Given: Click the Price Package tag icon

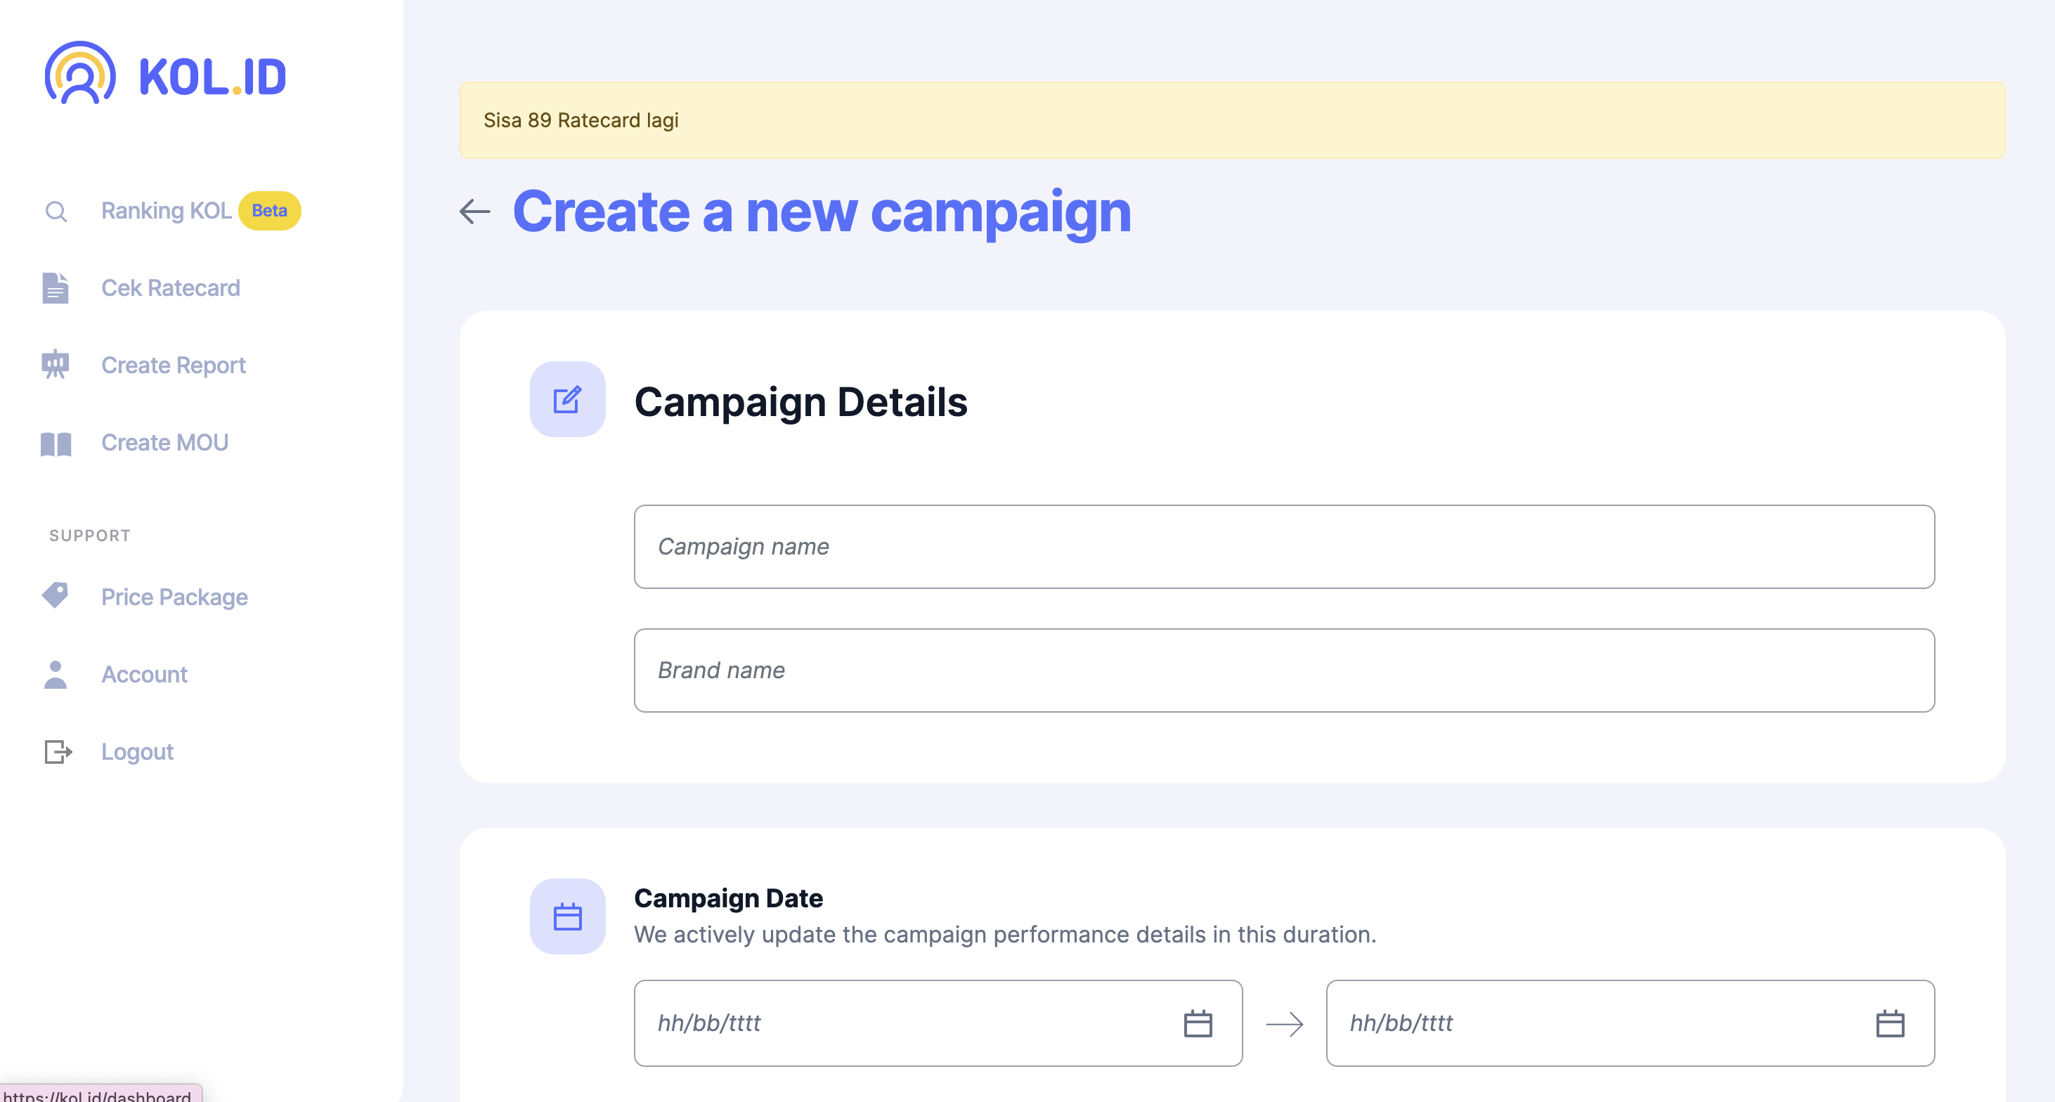Looking at the screenshot, I should [56, 595].
